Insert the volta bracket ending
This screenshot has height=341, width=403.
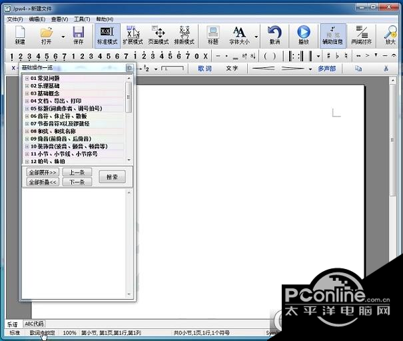click(x=173, y=69)
